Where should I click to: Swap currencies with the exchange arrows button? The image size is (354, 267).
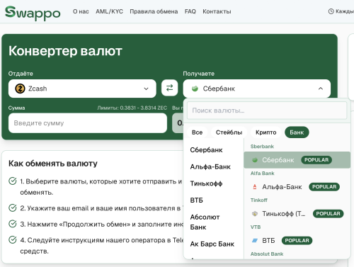[169, 88]
